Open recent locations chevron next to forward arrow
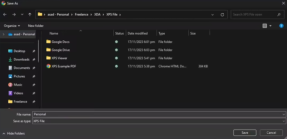This screenshot has width=287, height=139. 22,15
